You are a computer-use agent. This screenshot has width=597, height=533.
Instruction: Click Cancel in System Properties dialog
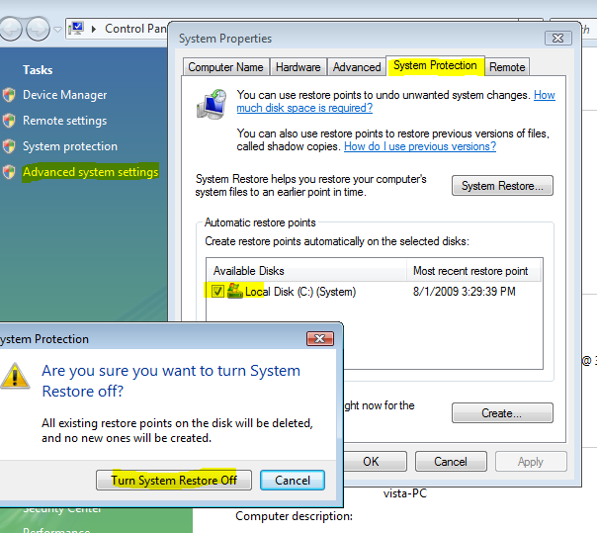click(x=451, y=462)
